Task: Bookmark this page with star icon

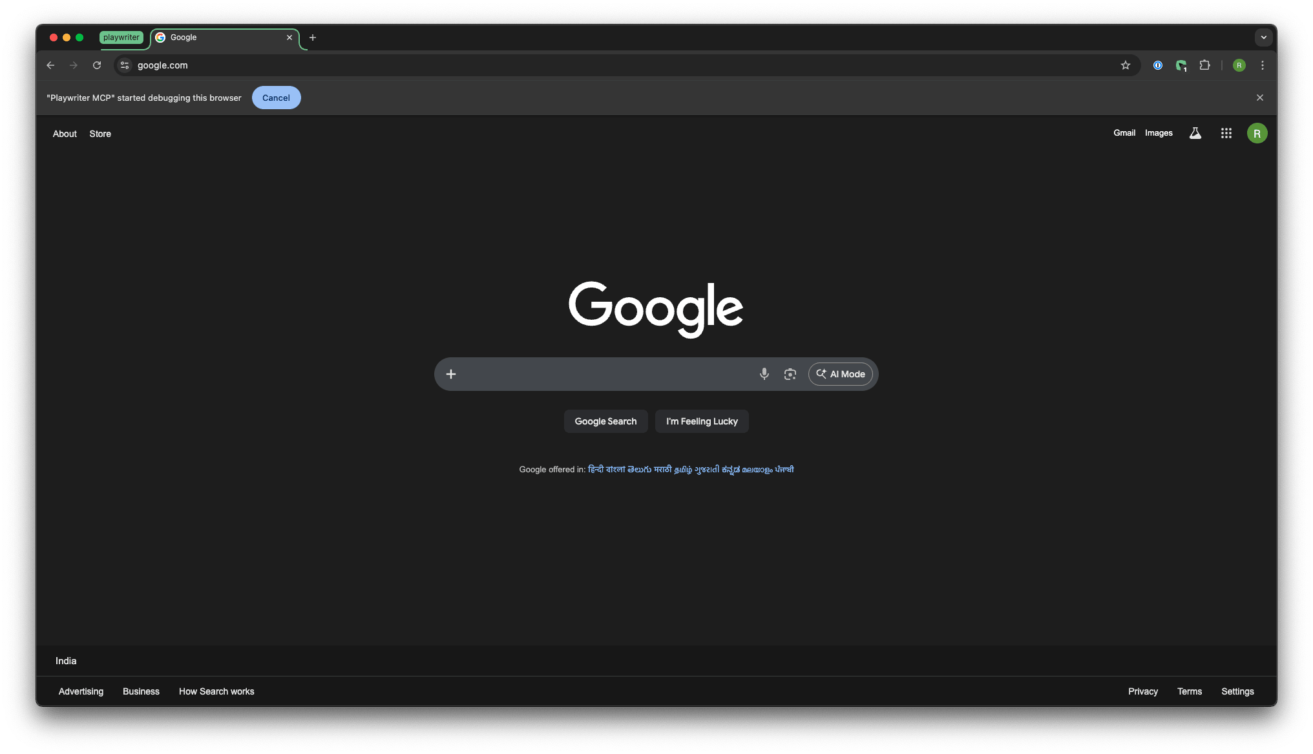Action: 1125,65
